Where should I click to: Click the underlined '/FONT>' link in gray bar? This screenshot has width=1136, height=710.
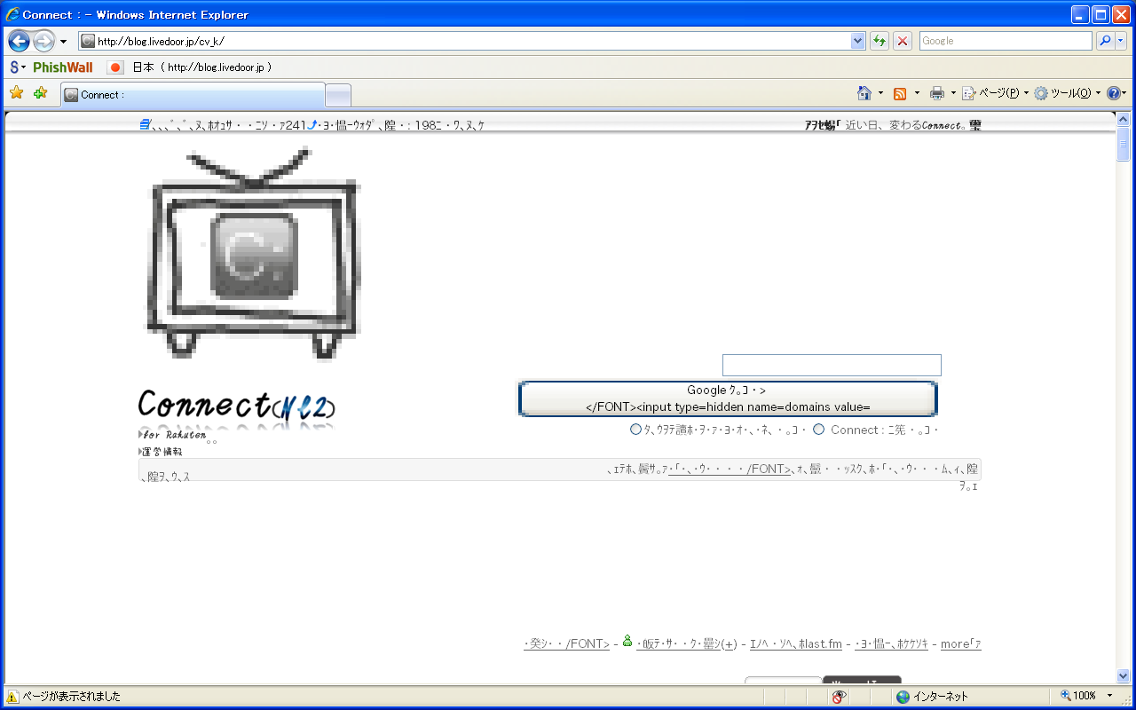click(730, 469)
